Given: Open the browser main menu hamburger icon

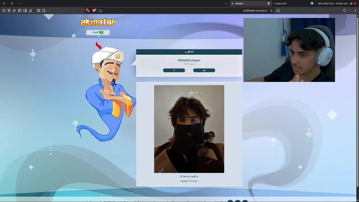Looking at the screenshot, I should pos(4,11).
